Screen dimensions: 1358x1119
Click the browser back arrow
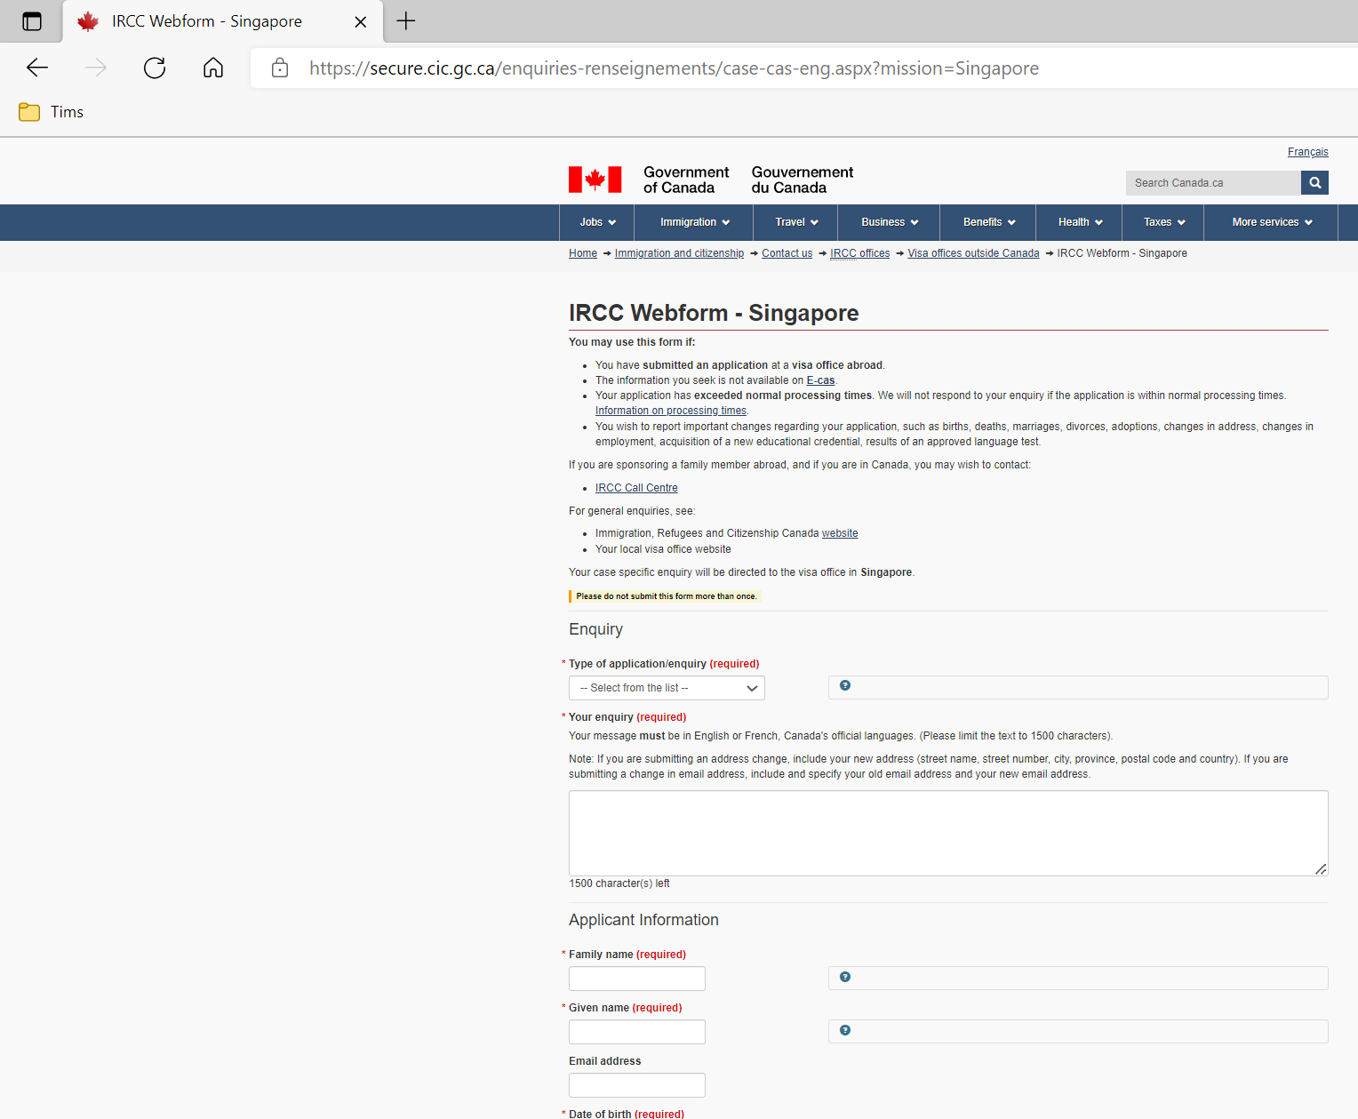[x=37, y=68]
